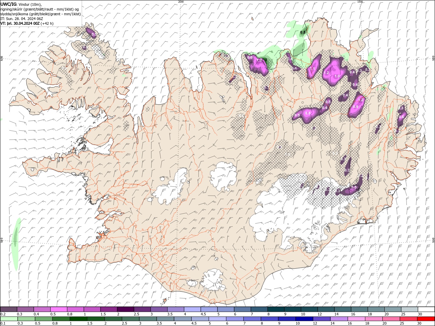
Task: Click the 'rigning/skúrir' legend description line
Action: [40, 9]
